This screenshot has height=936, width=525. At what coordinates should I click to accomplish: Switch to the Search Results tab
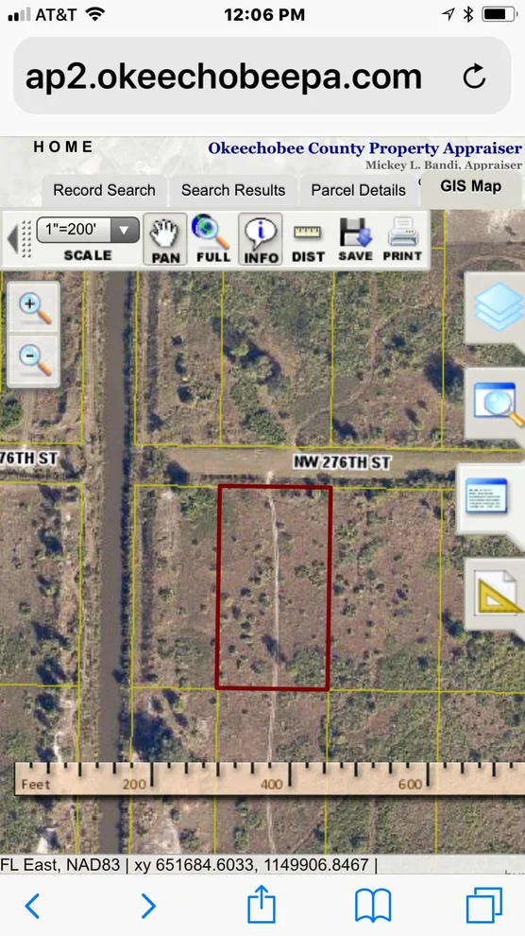(x=233, y=190)
